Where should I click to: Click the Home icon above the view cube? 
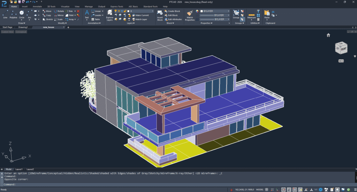[x=328, y=35]
